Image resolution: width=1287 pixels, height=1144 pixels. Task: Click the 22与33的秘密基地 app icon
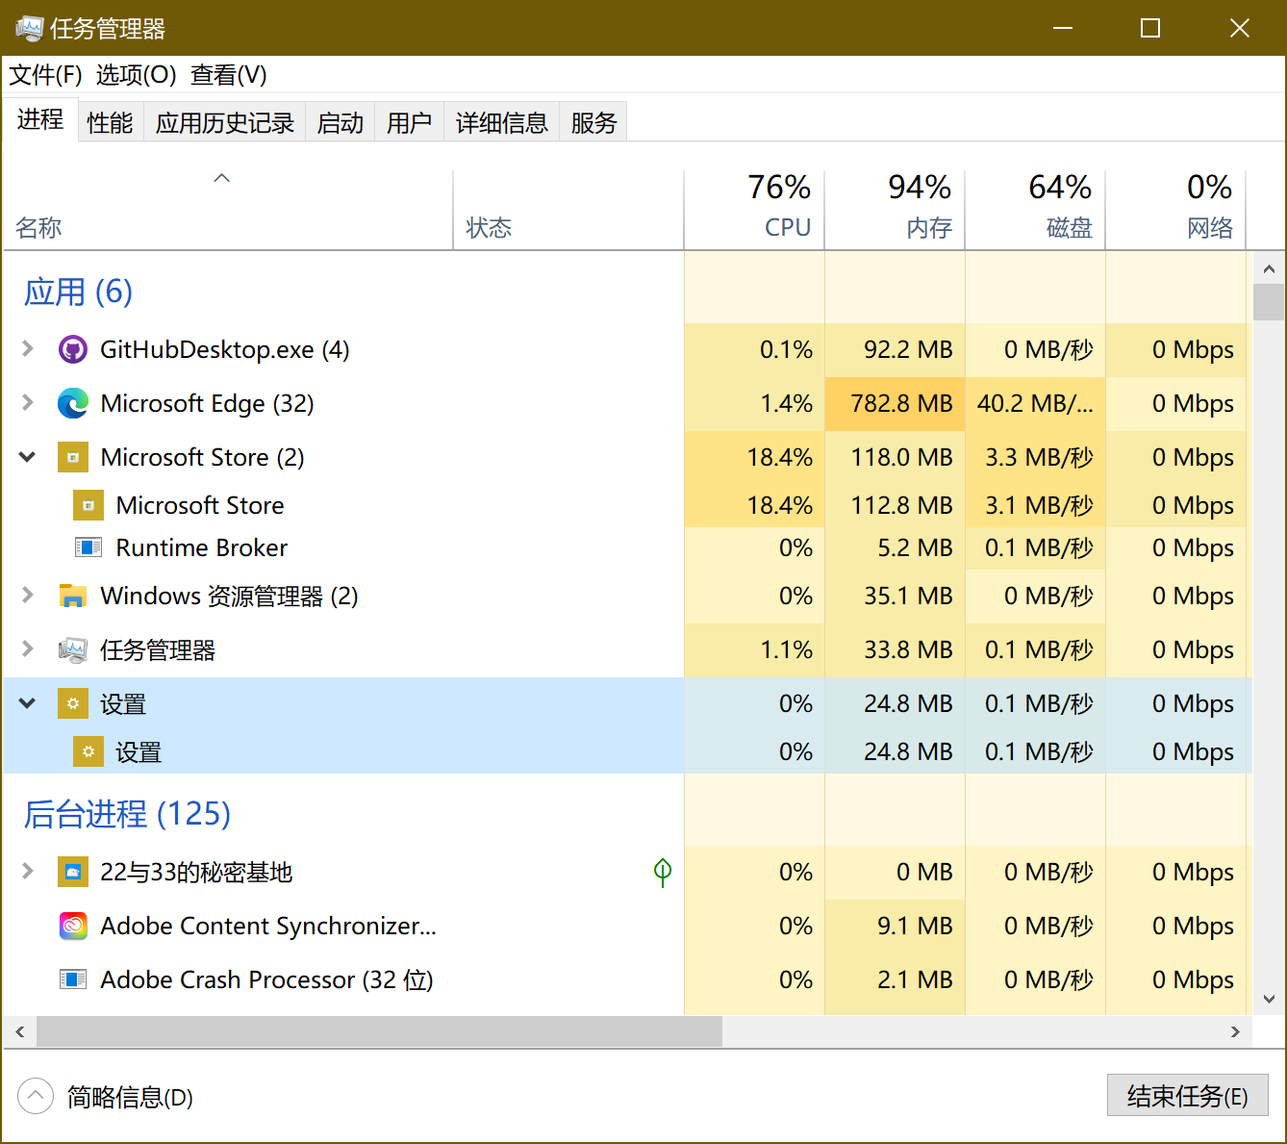pyautogui.click(x=73, y=872)
